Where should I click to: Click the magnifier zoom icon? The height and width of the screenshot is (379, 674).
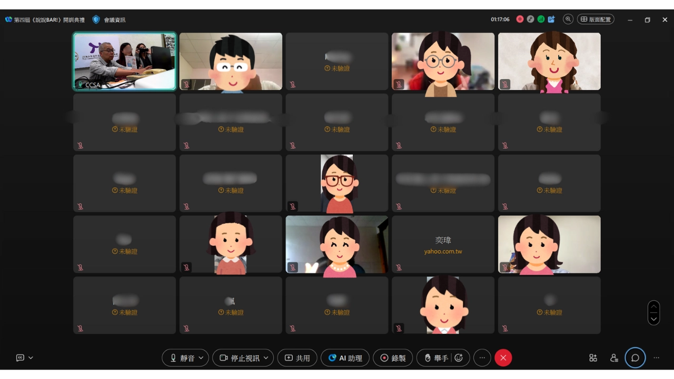click(568, 19)
